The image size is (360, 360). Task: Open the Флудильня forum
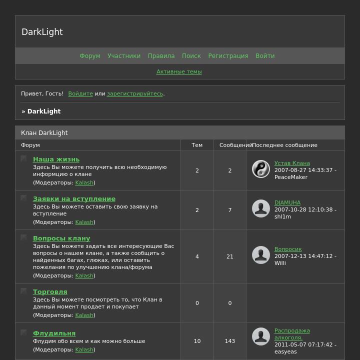point(54,333)
